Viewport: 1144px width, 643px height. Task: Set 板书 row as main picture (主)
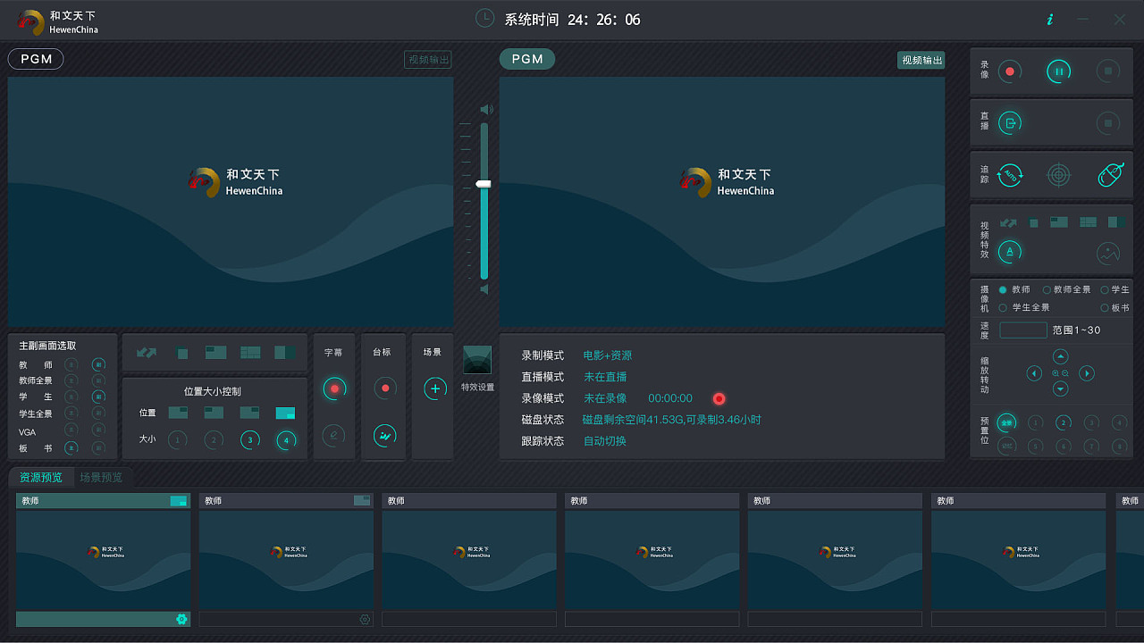[71, 447]
